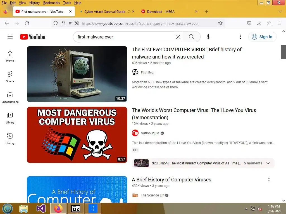View site security padlock info

tap(63, 23)
